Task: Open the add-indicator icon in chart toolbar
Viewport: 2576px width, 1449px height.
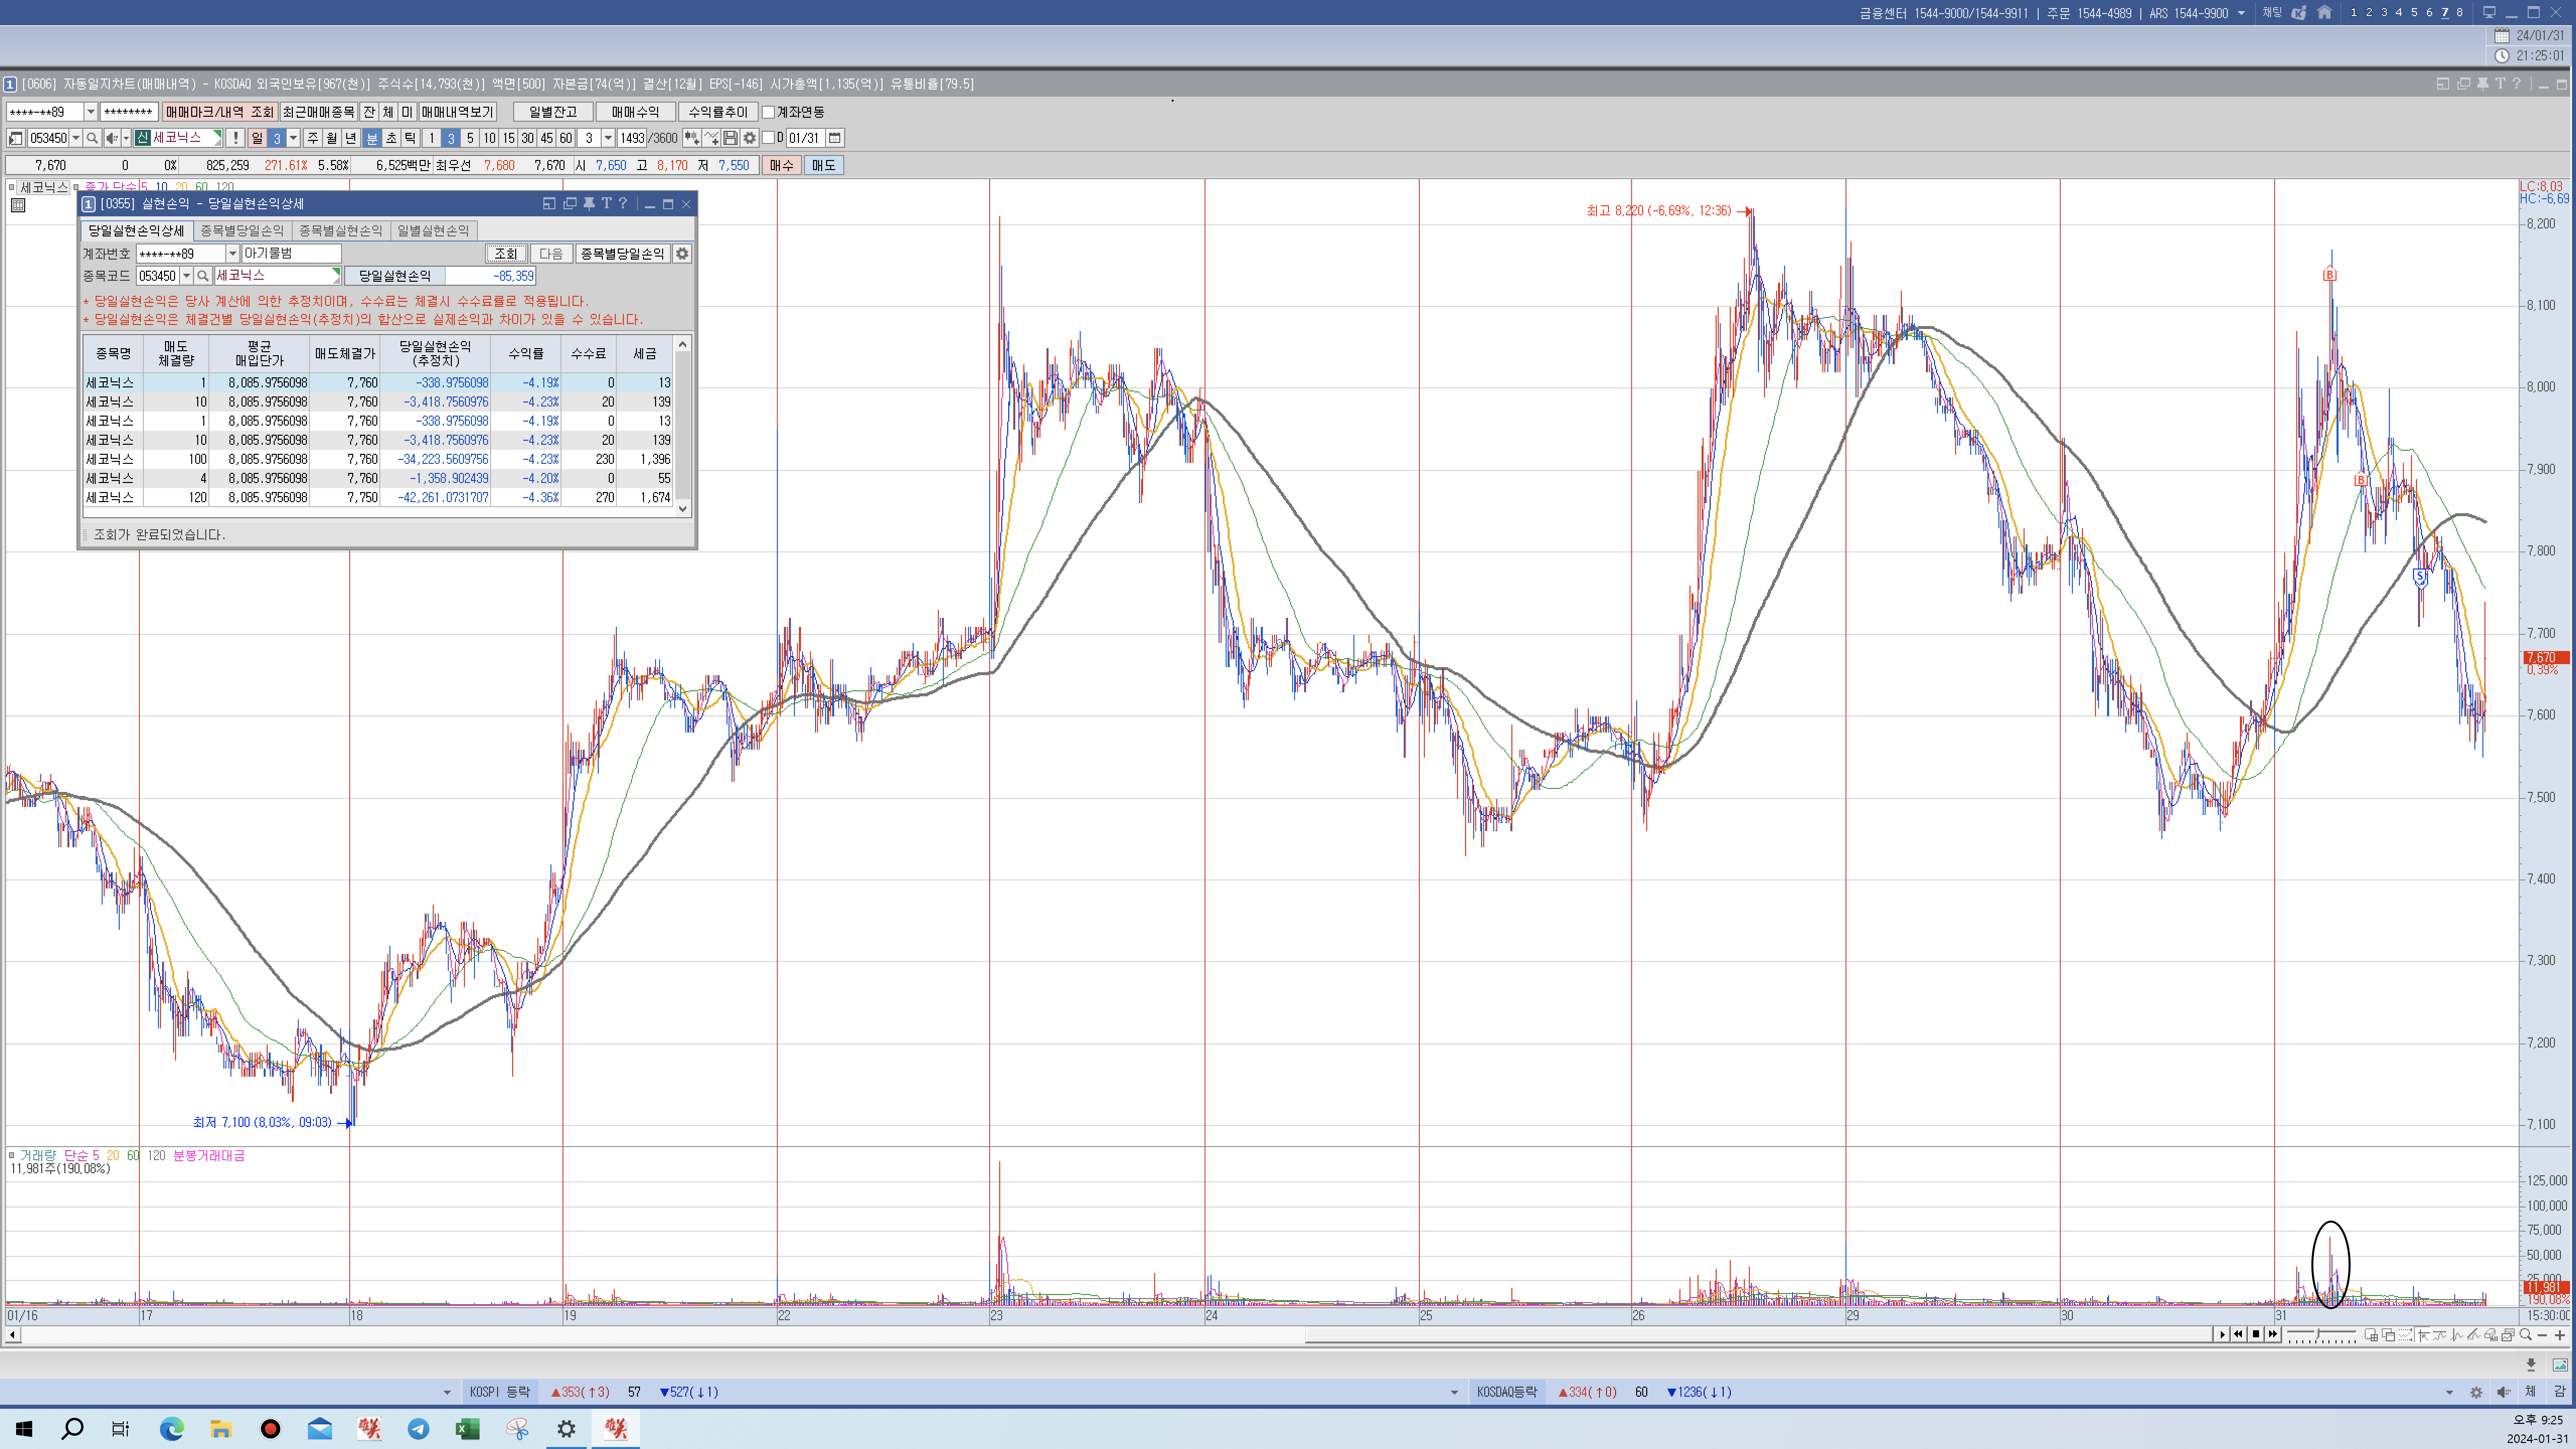Action: click(x=691, y=138)
